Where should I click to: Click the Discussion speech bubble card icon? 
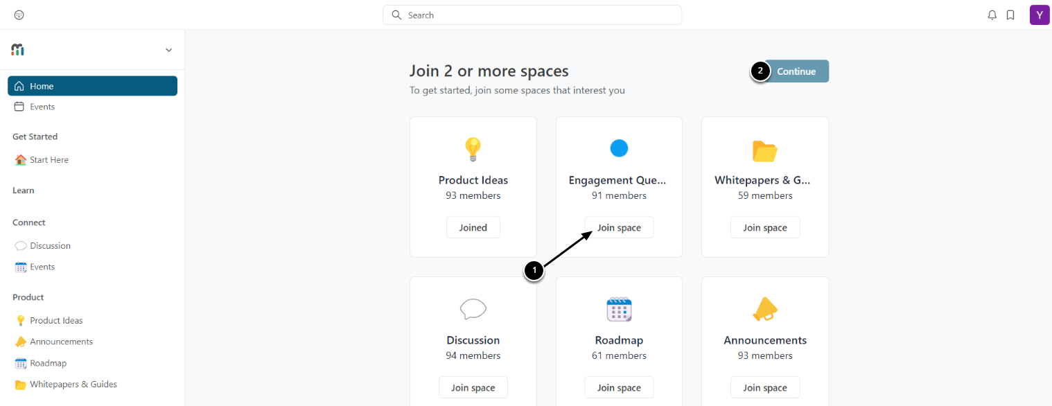pyautogui.click(x=473, y=309)
